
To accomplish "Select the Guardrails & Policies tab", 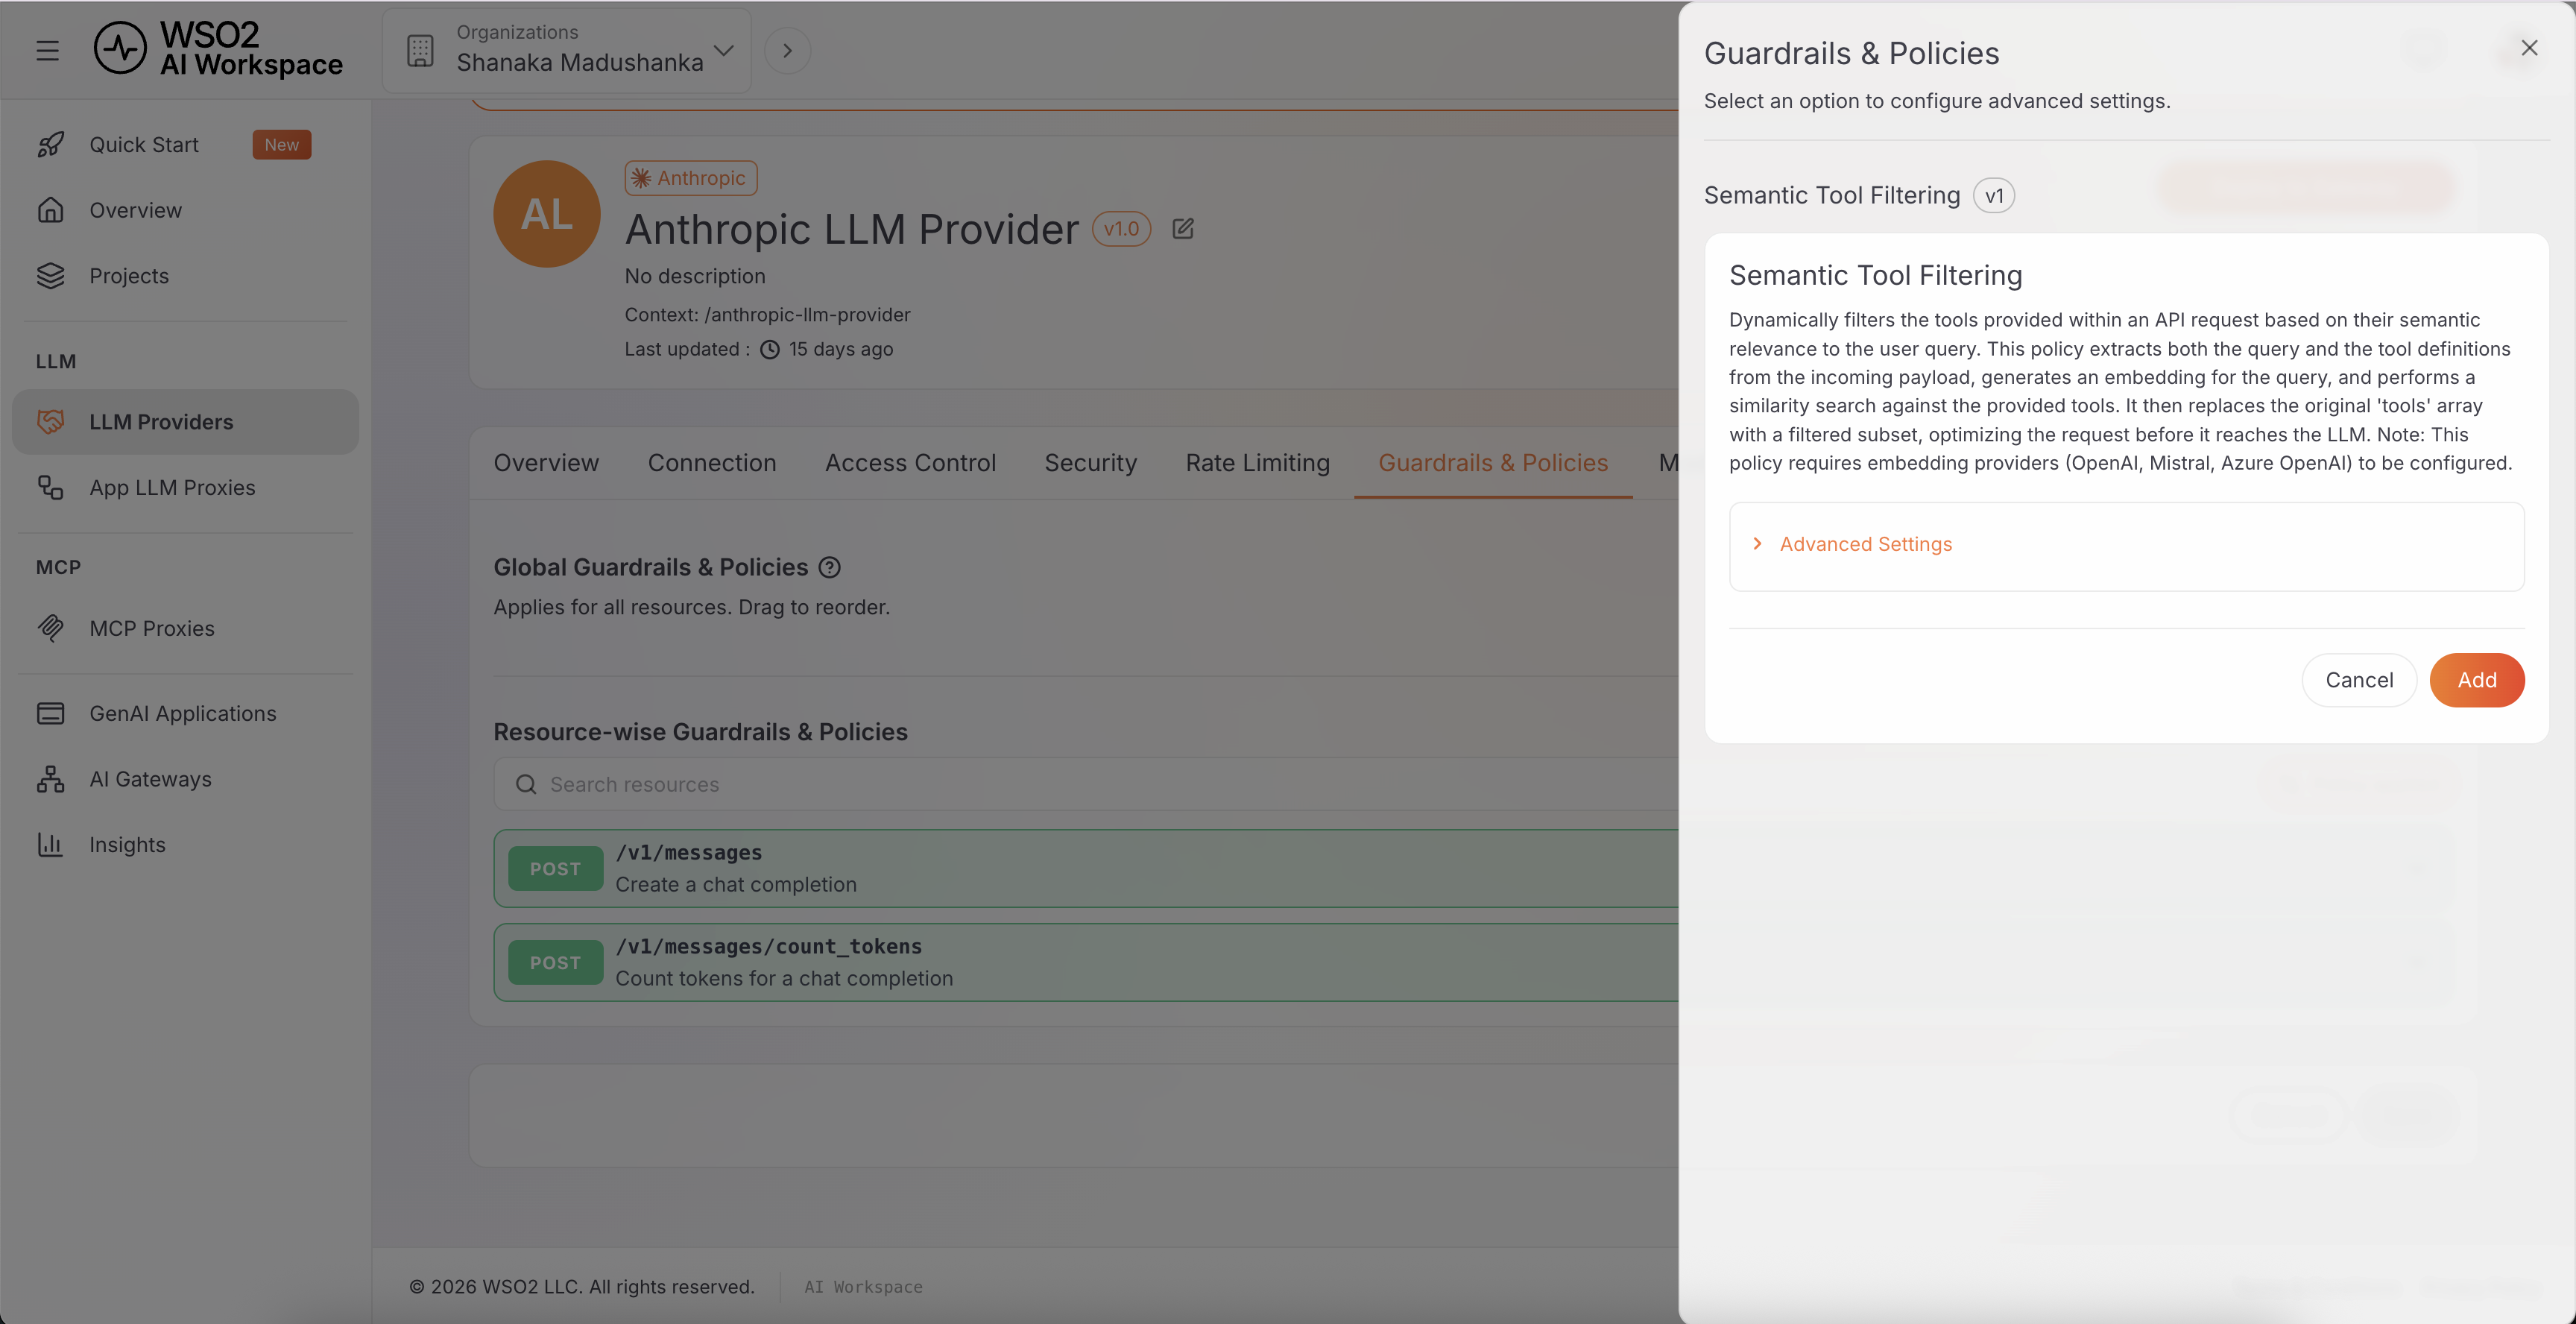I will tap(1493, 462).
